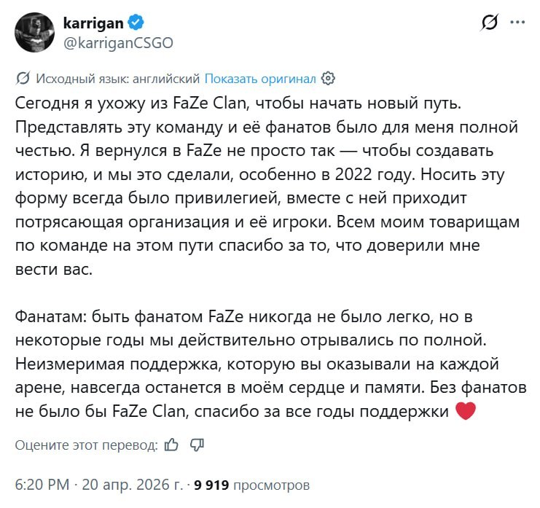540x508 pixels.
Task: Rate the translation with thumbs down
Action: click(x=197, y=445)
